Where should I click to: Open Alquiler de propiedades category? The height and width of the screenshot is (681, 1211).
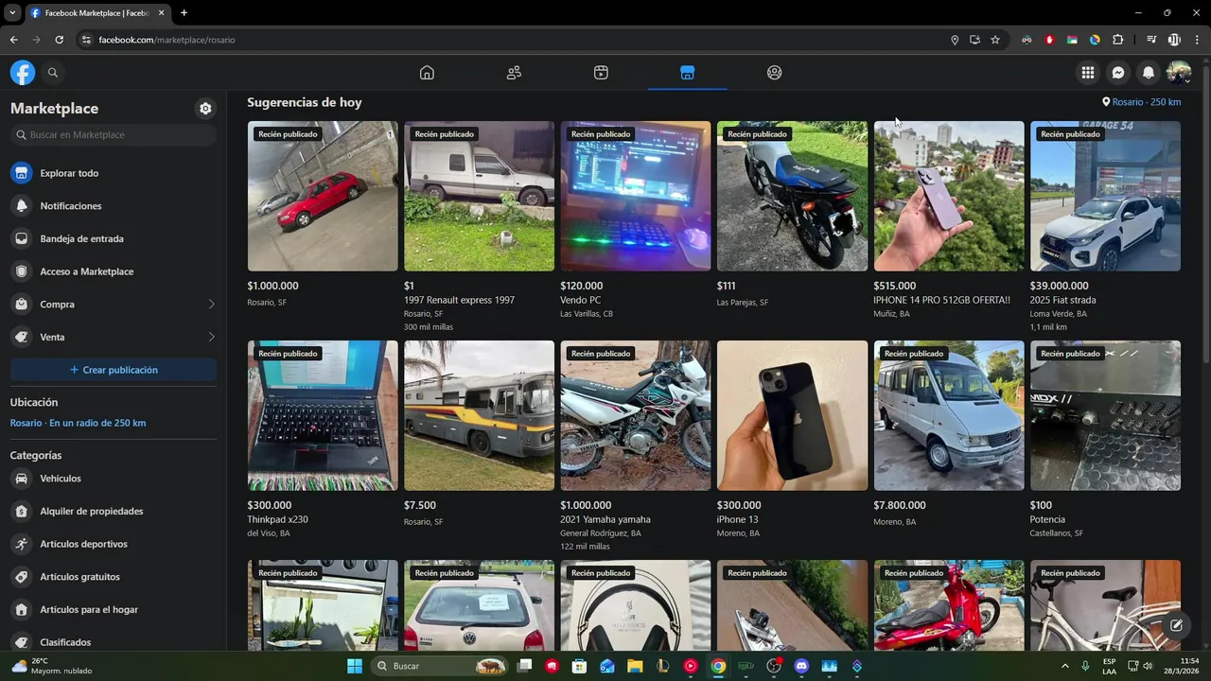point(114,512)
